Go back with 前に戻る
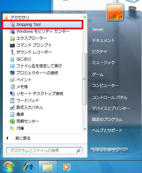142x173 pixels. pos(23,138)
